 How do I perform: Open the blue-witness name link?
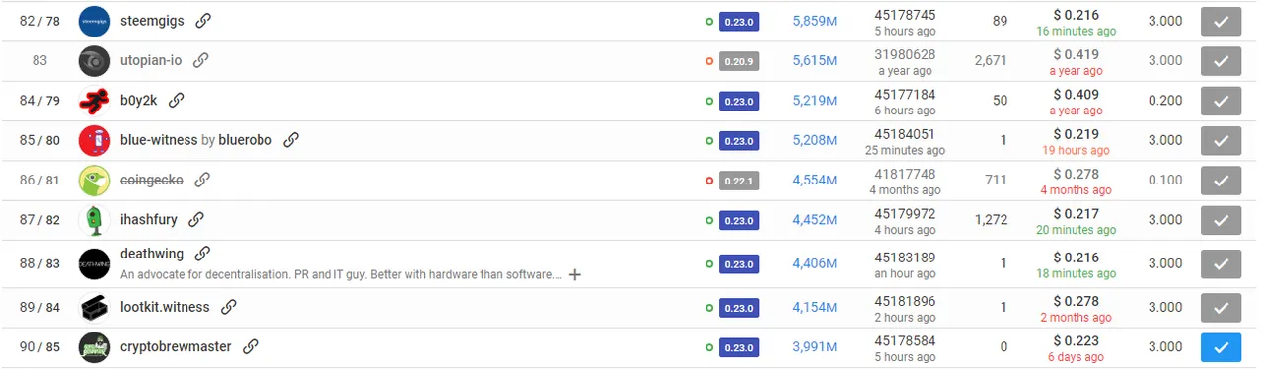[159, 140]
